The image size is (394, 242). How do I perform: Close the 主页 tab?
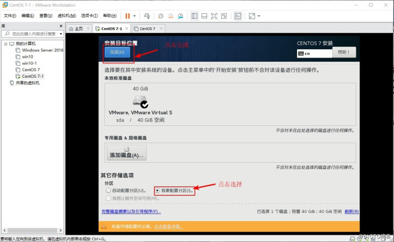(88, 28)
